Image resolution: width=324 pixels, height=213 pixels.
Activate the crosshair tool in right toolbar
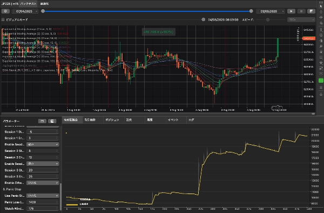pos(321,12)
